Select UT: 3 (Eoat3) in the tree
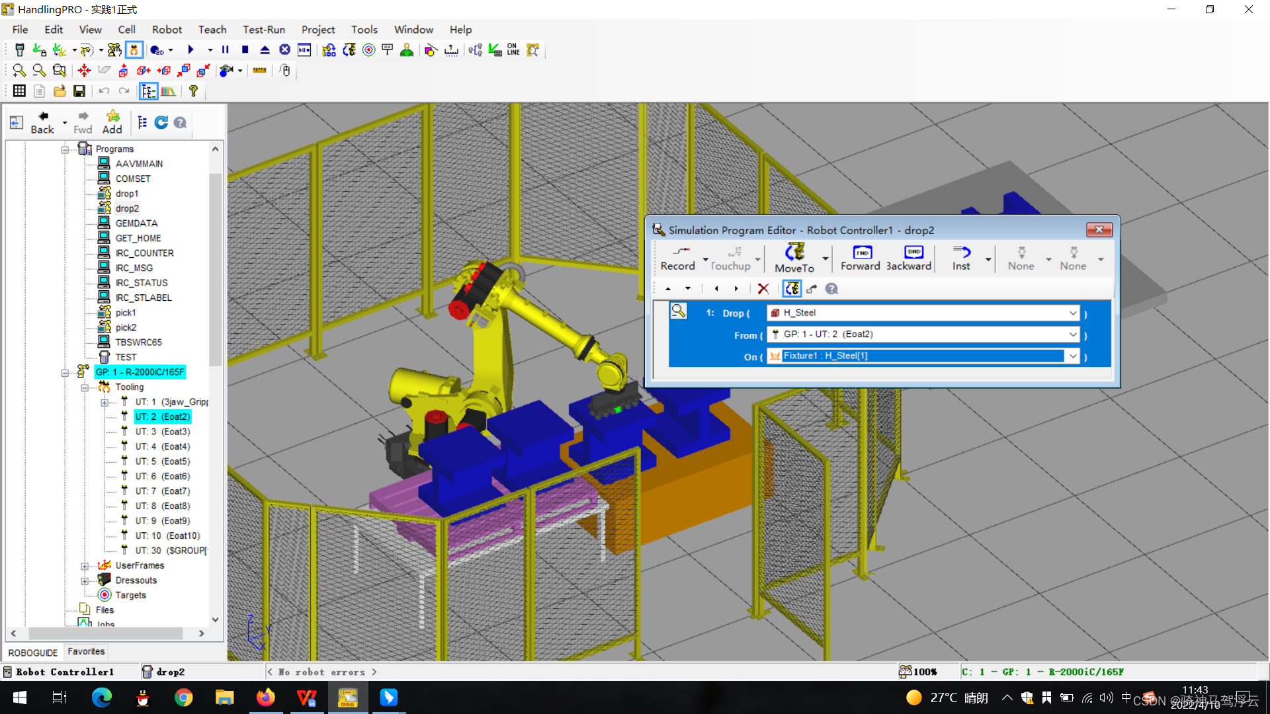Screen dimensions: 1270x714 point(163,432)
